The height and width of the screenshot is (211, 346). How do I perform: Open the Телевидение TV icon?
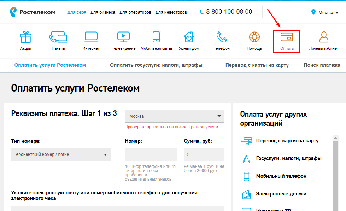tap(123, 37)
